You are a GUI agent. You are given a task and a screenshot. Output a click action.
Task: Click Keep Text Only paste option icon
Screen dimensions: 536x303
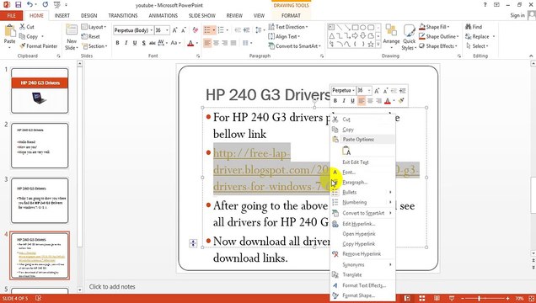pyautogui.click(x=346, y=151)
